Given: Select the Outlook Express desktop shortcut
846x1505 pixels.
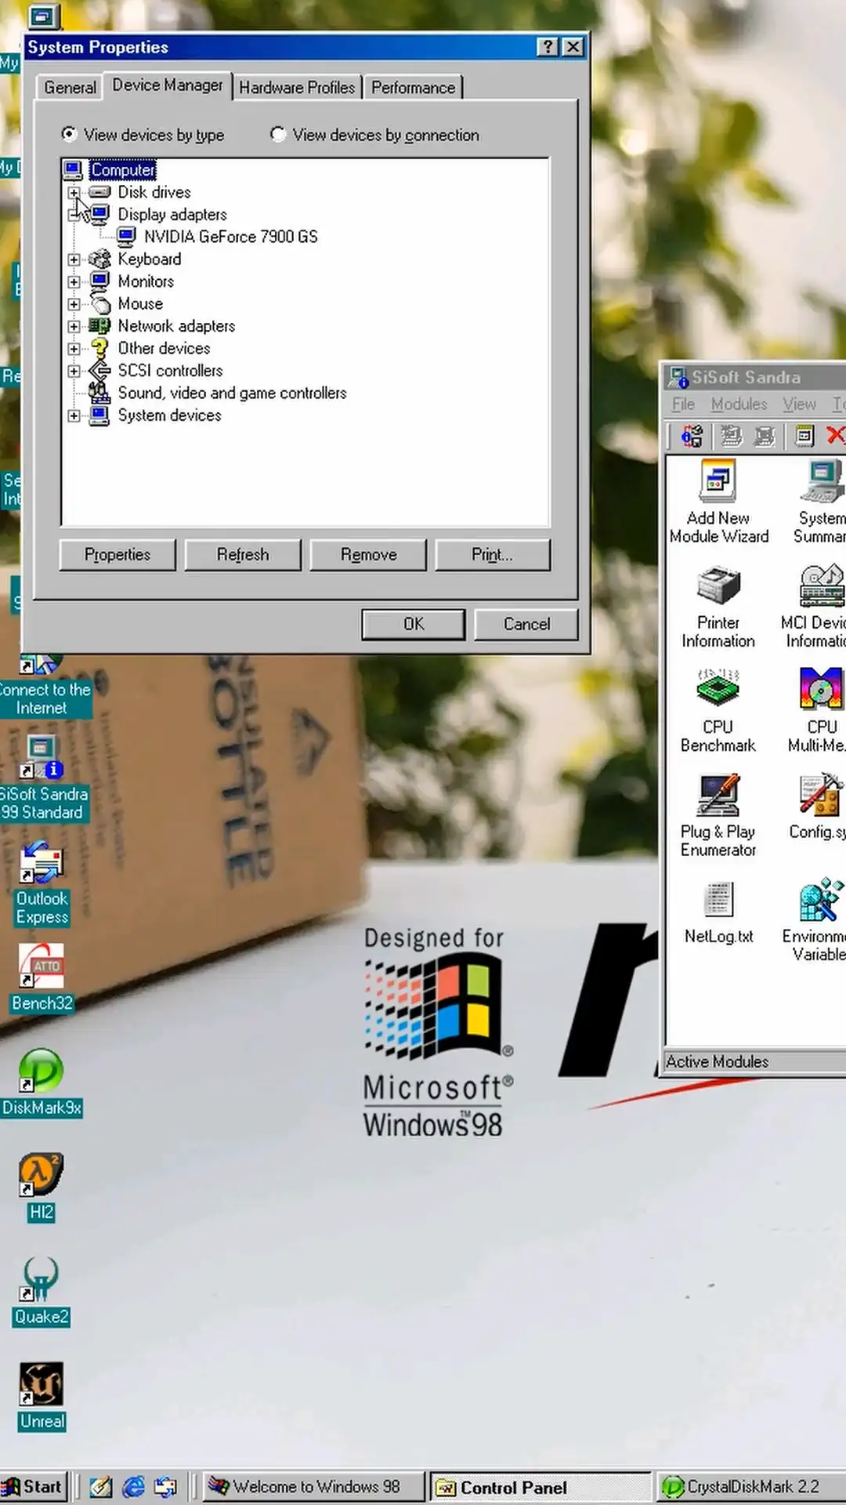Looking at the screenshot, I should pos(42,884).
